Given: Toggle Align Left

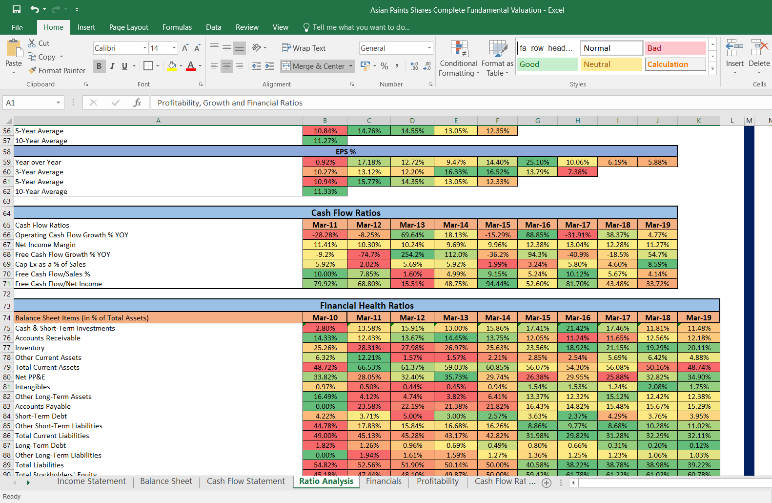Looking at the screenshot, I should [214, 66].
